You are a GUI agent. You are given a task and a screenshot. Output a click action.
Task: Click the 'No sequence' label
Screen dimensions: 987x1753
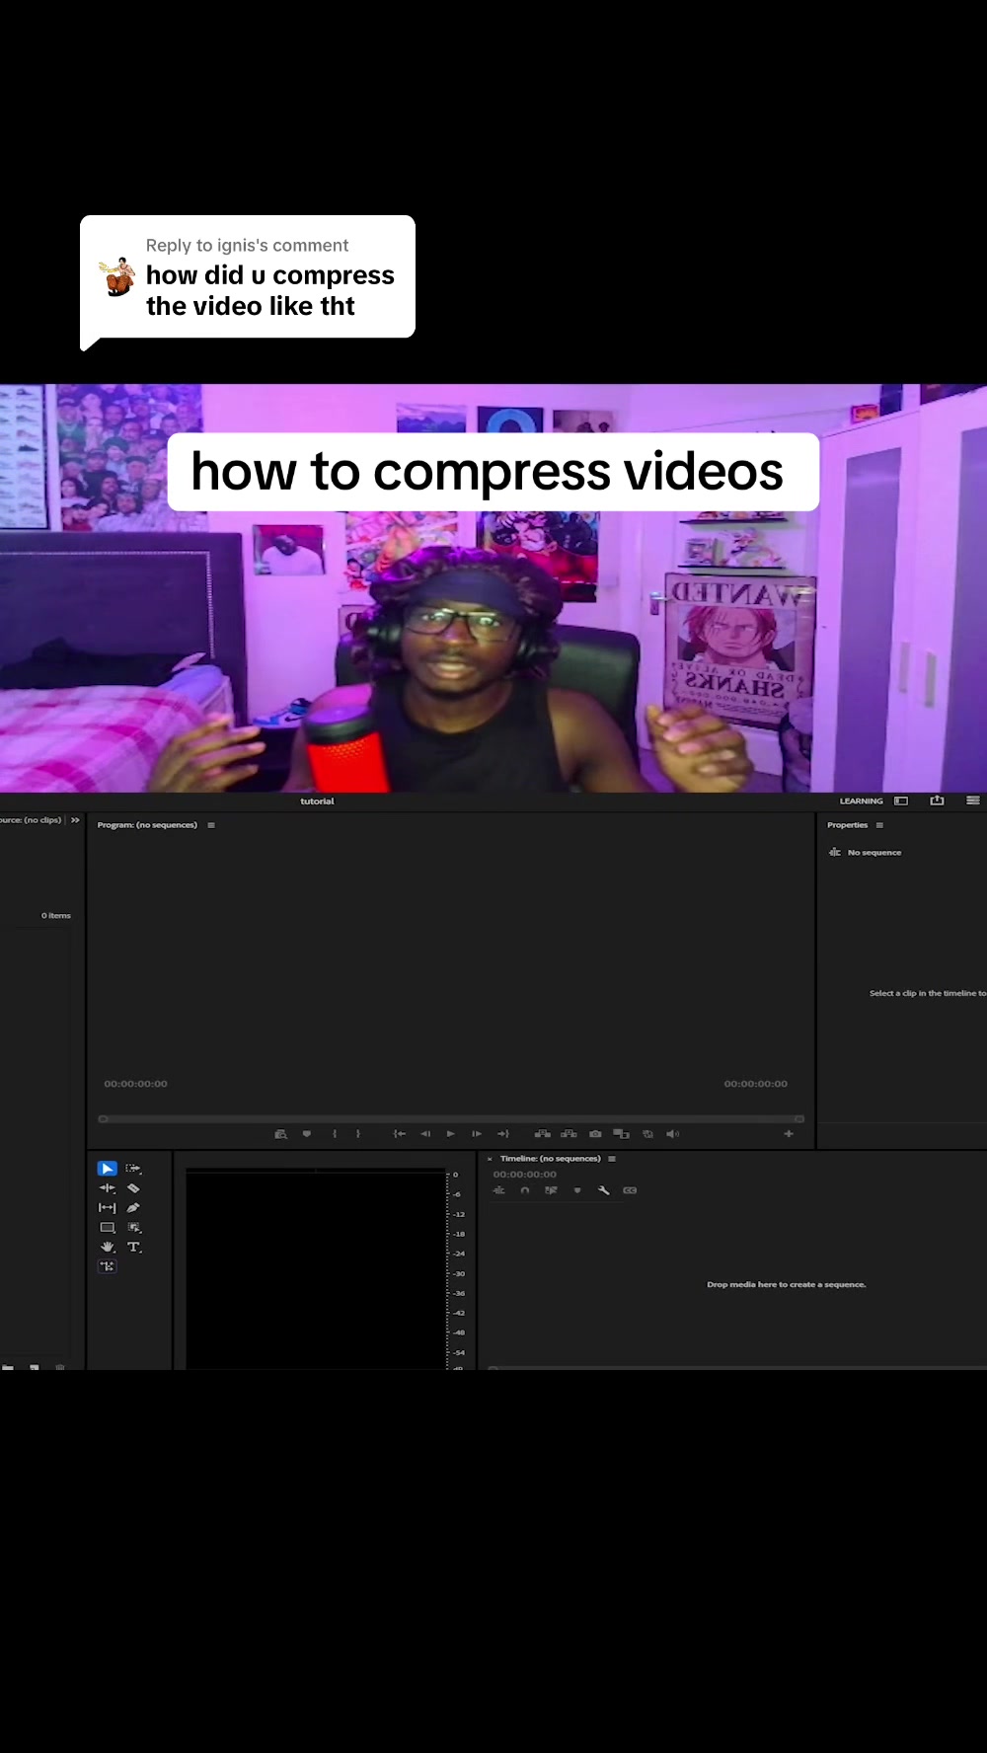[874, 853]
